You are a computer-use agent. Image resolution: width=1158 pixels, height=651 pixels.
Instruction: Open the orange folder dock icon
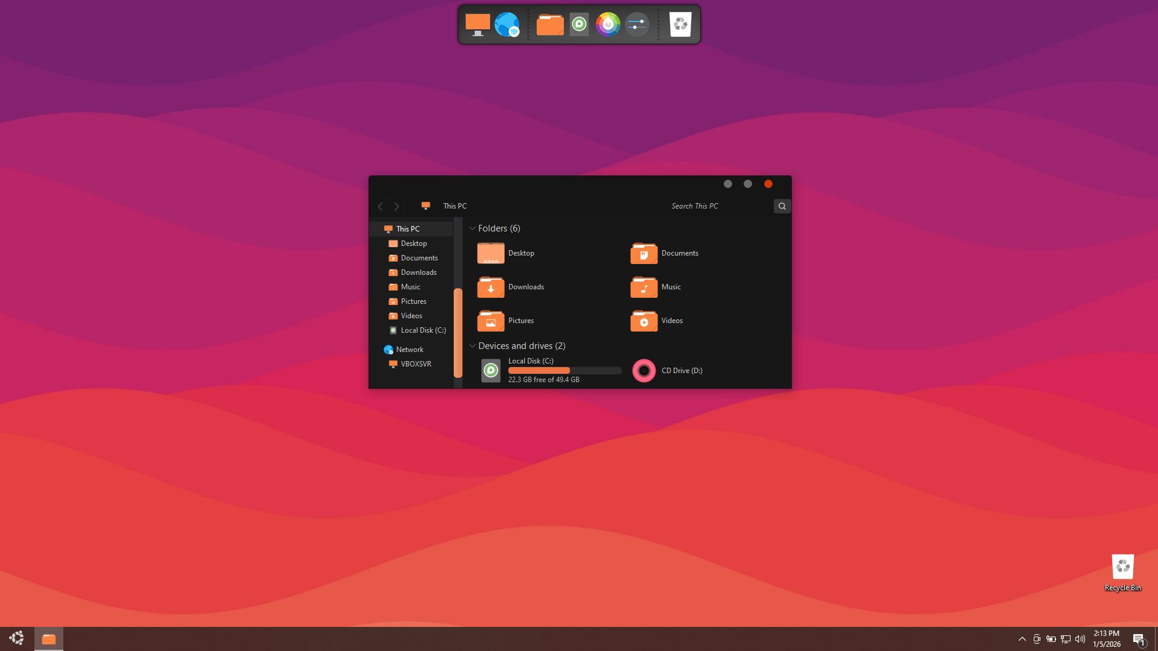(x=549, y=25)
